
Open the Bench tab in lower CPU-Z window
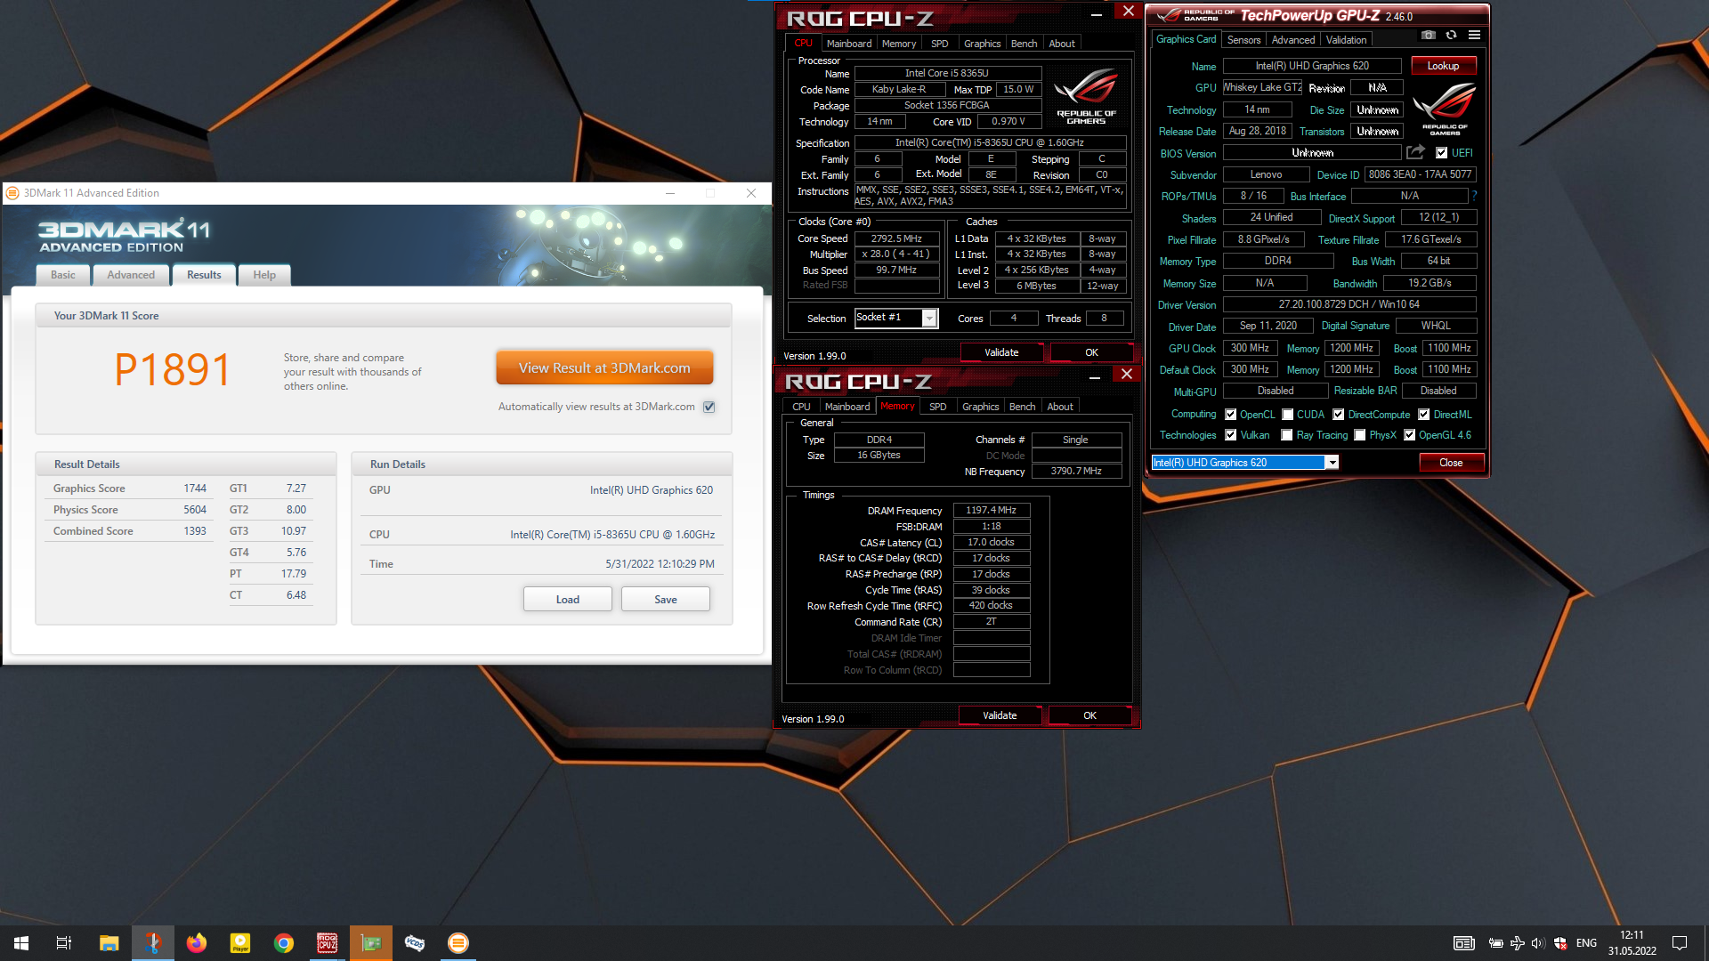(1022, 407)
